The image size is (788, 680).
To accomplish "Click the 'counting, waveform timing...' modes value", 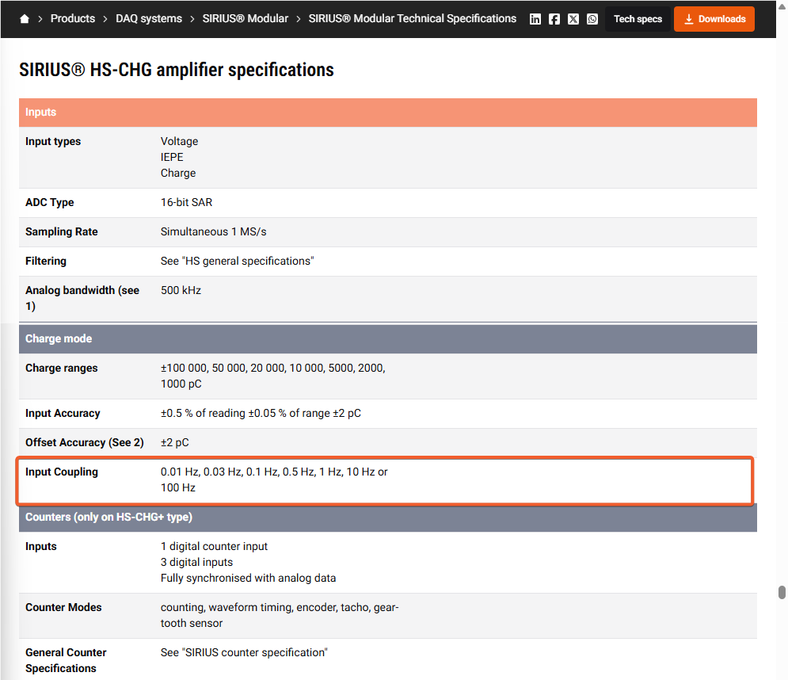I will (280, 615).
